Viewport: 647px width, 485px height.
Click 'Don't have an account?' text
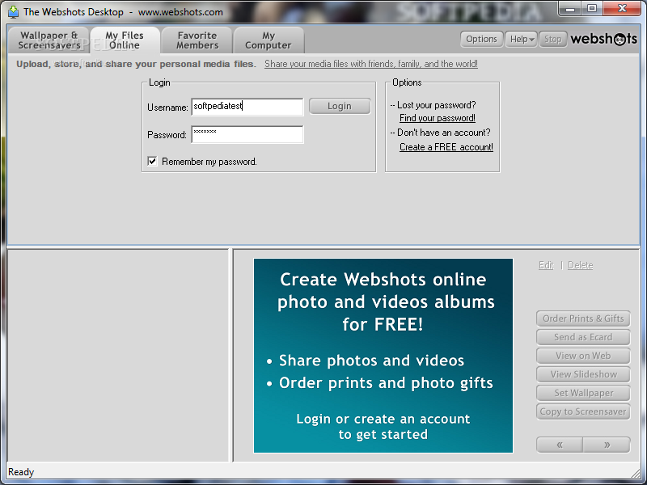[443, 133]
